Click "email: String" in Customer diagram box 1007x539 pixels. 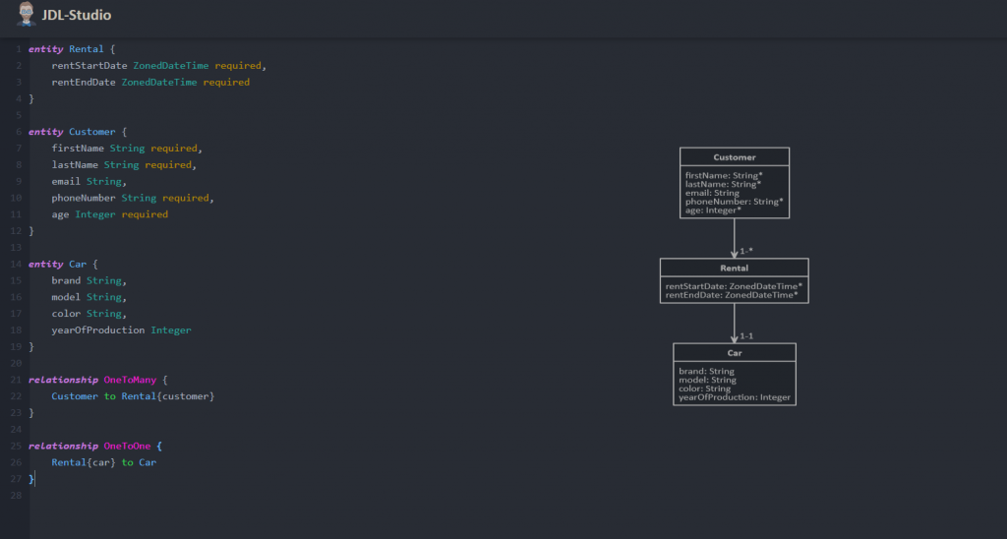[x=712, y=193]
